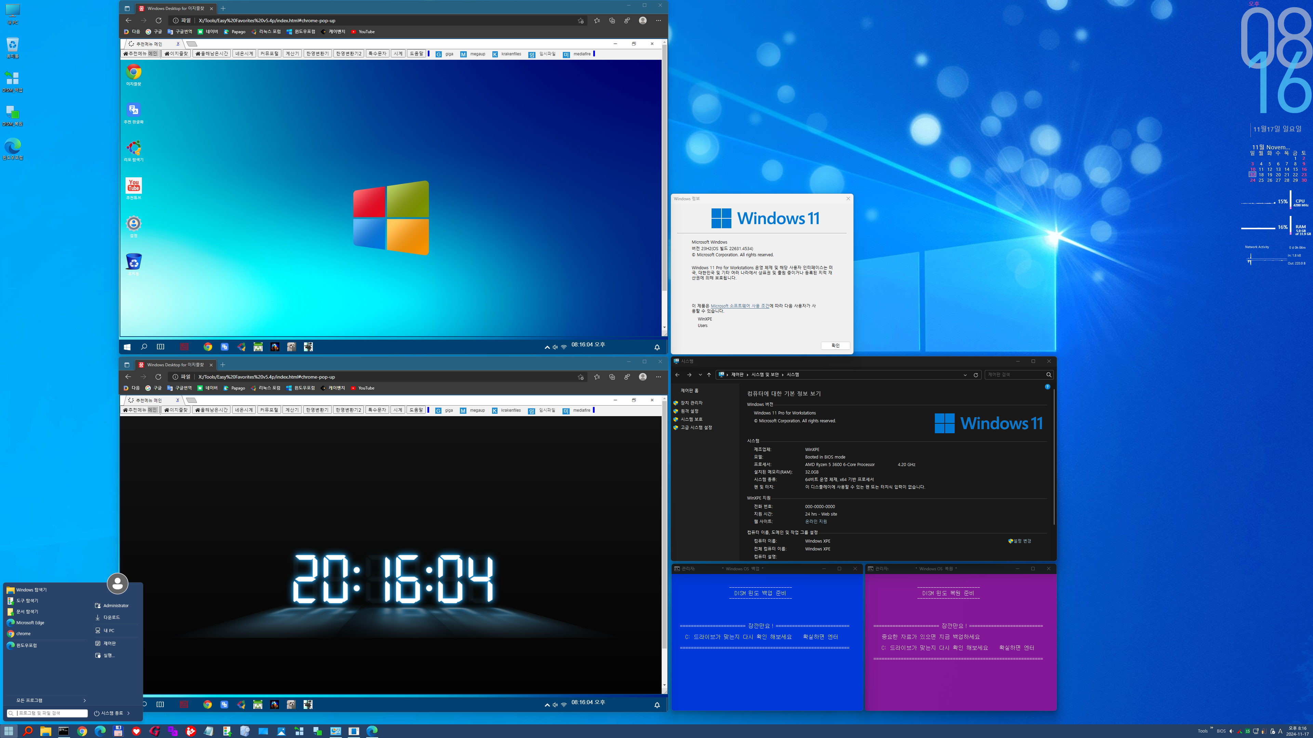
Task: Click 확인 button in Windows 정보 dialog
Action: (x=835, y=345)
